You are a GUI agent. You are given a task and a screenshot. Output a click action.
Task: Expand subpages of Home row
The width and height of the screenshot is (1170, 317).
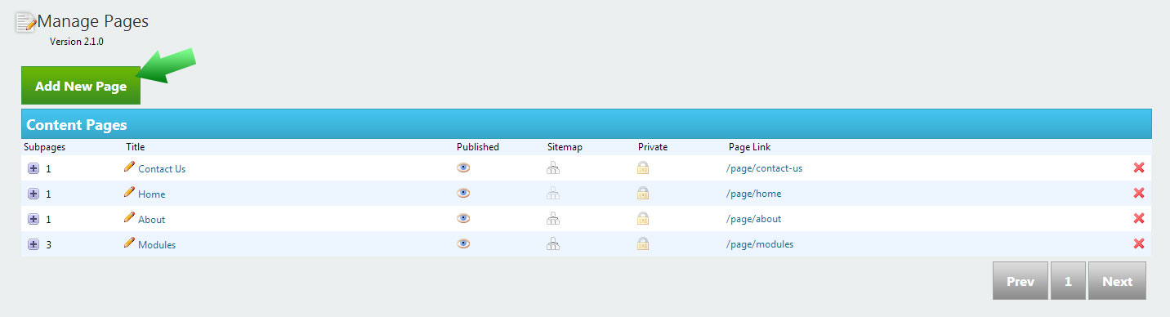[x=33, y=194]
